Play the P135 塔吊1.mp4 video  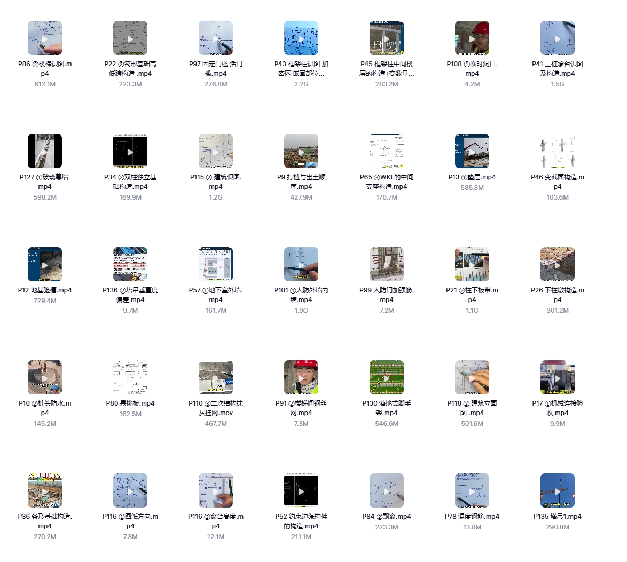[x=558, y=491]
